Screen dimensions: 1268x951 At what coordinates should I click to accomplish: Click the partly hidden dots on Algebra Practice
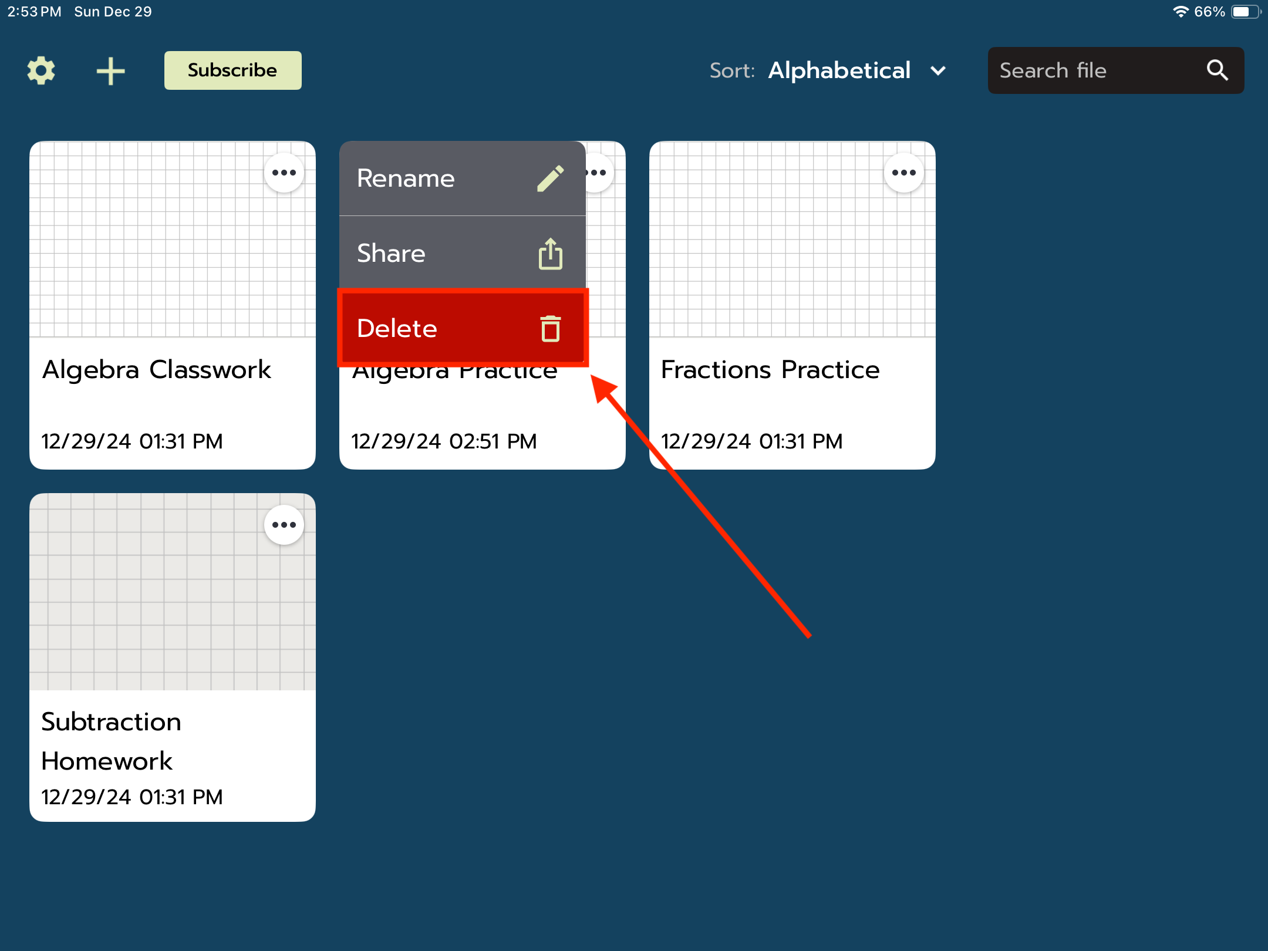coord(599,173)
